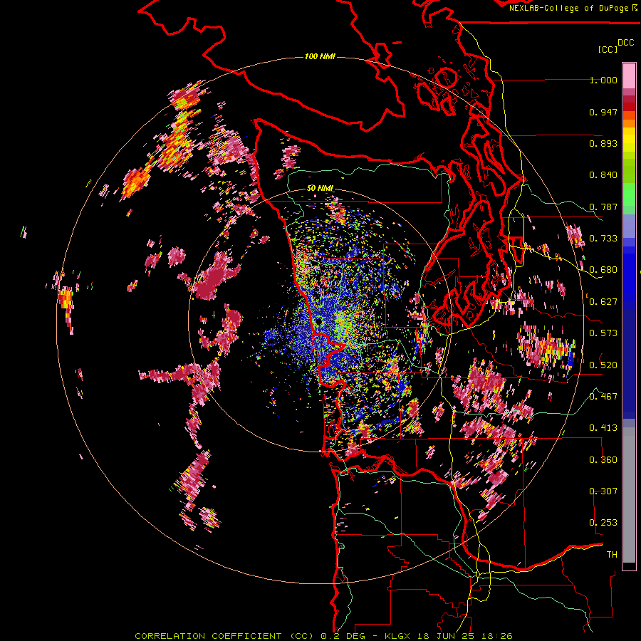
Task: Click the 0.520 legend value
Action: [603, 365]
